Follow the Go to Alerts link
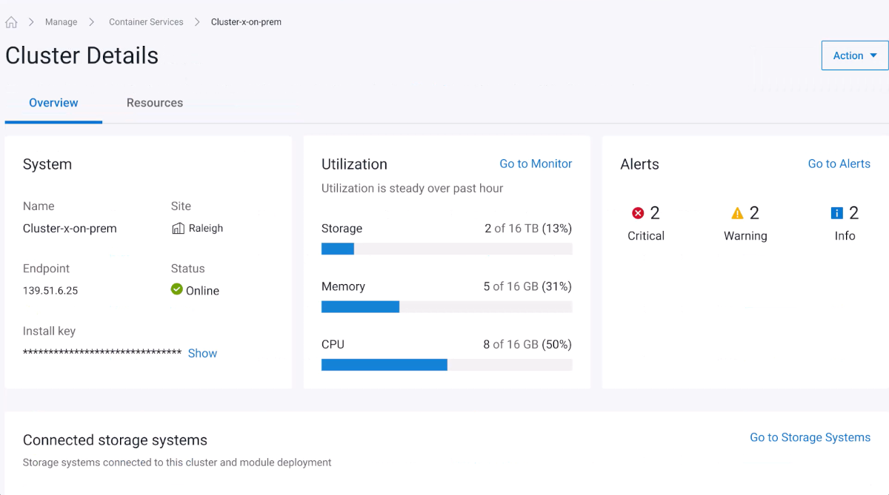The image size is (889, 495). point(839,164)
